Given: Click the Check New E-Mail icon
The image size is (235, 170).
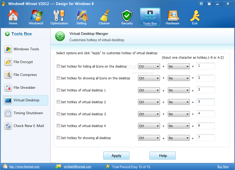Looking at the screenshot, I should [8, 126].
